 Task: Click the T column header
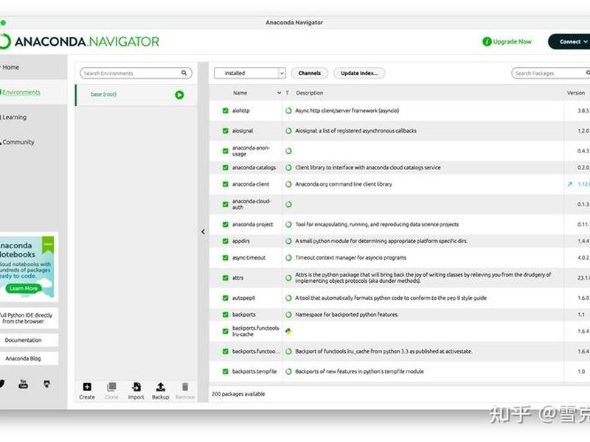tap(287, 93)
